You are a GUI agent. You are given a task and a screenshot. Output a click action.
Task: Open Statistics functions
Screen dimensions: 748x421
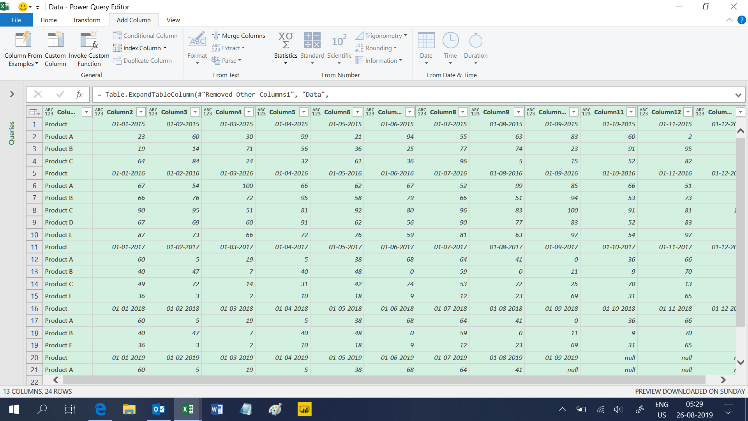pos(286,48)
